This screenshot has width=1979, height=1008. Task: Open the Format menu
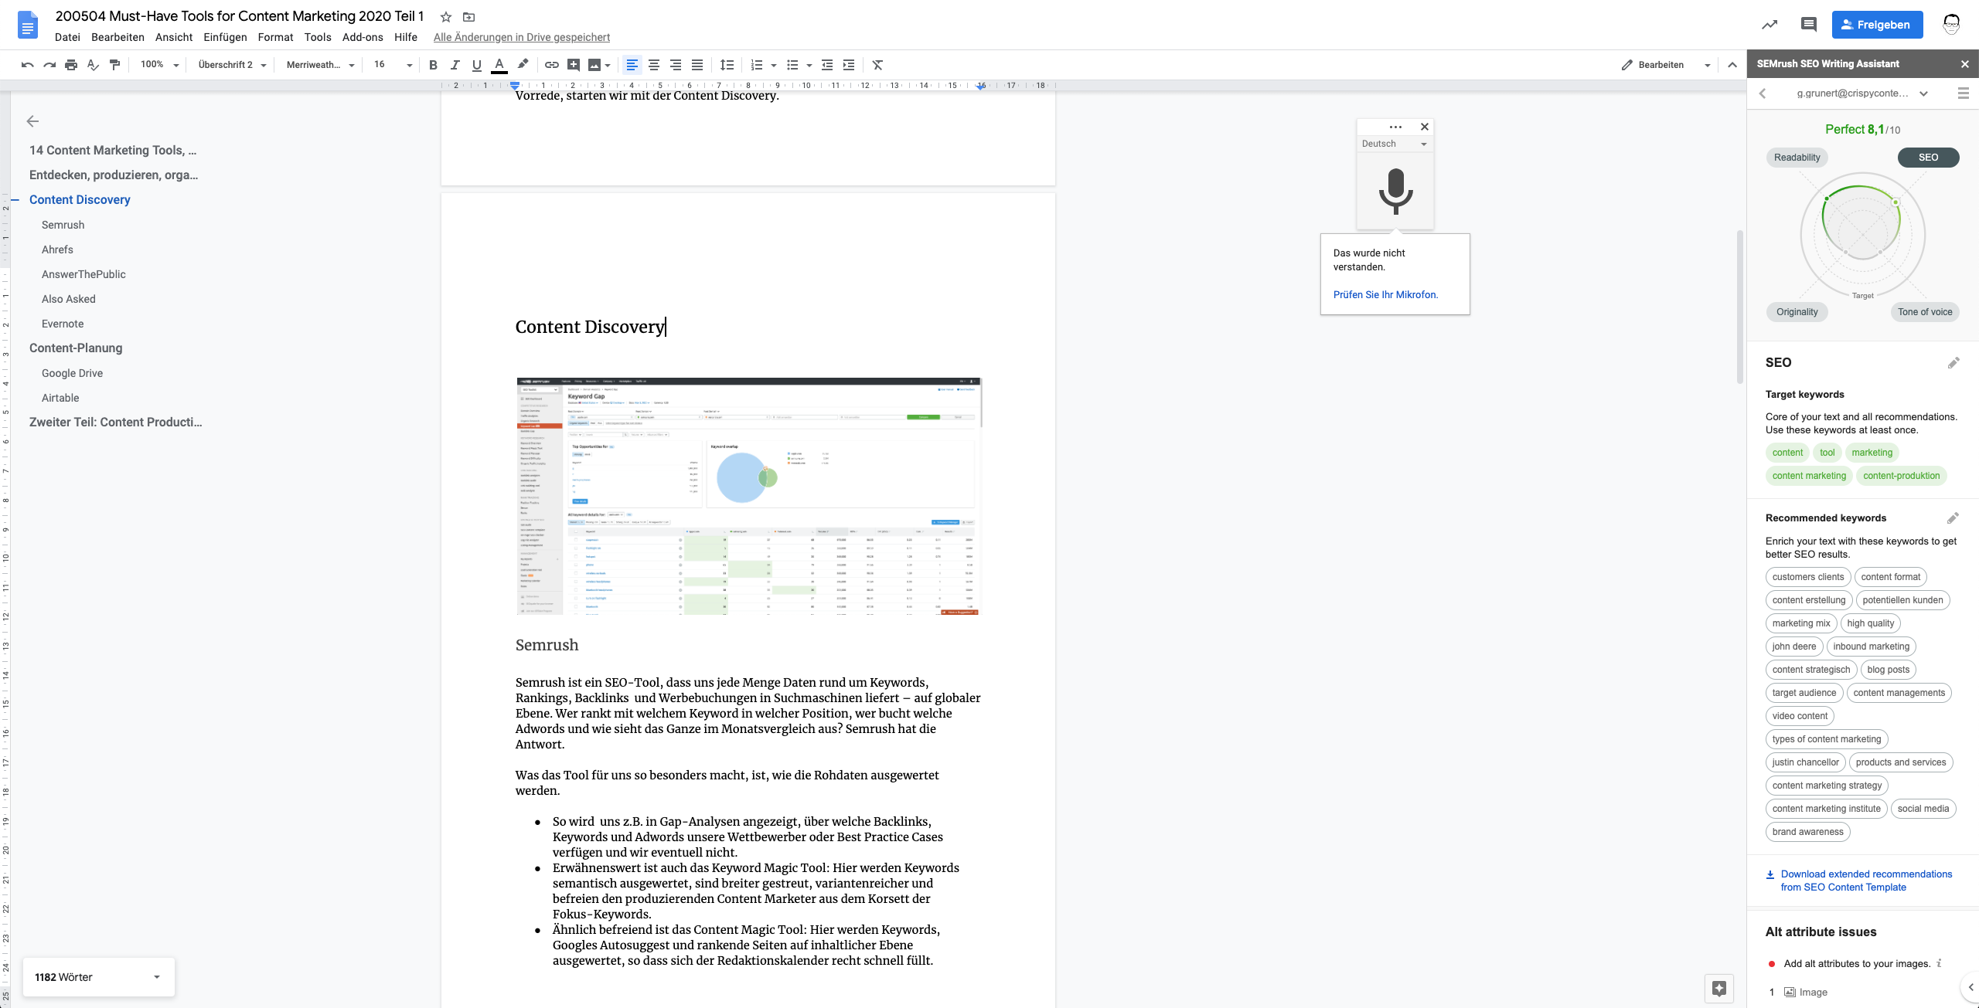(x=275, y=37)
